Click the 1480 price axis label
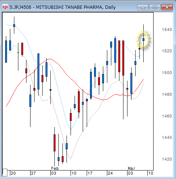 pyautogui.click(x=167, y=94)
